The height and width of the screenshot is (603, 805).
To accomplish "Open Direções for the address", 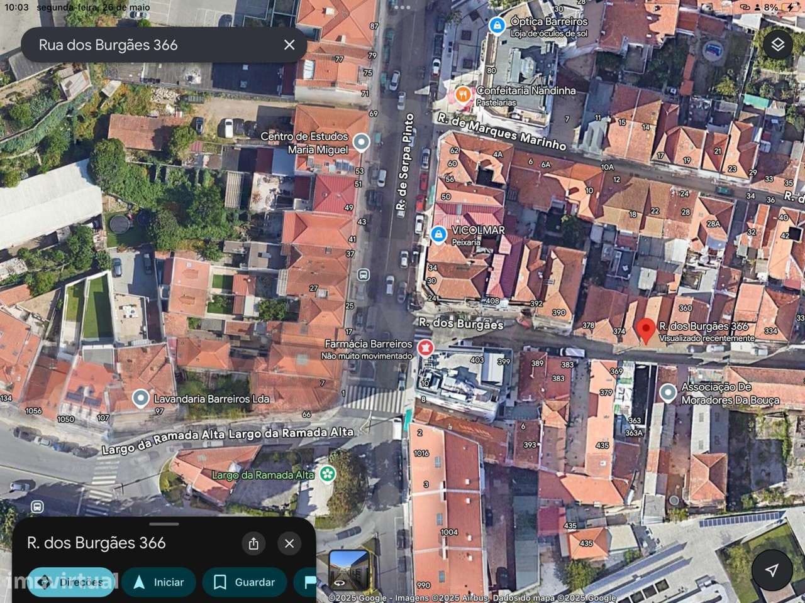I will pyautogui.click(x=69, y=582).
